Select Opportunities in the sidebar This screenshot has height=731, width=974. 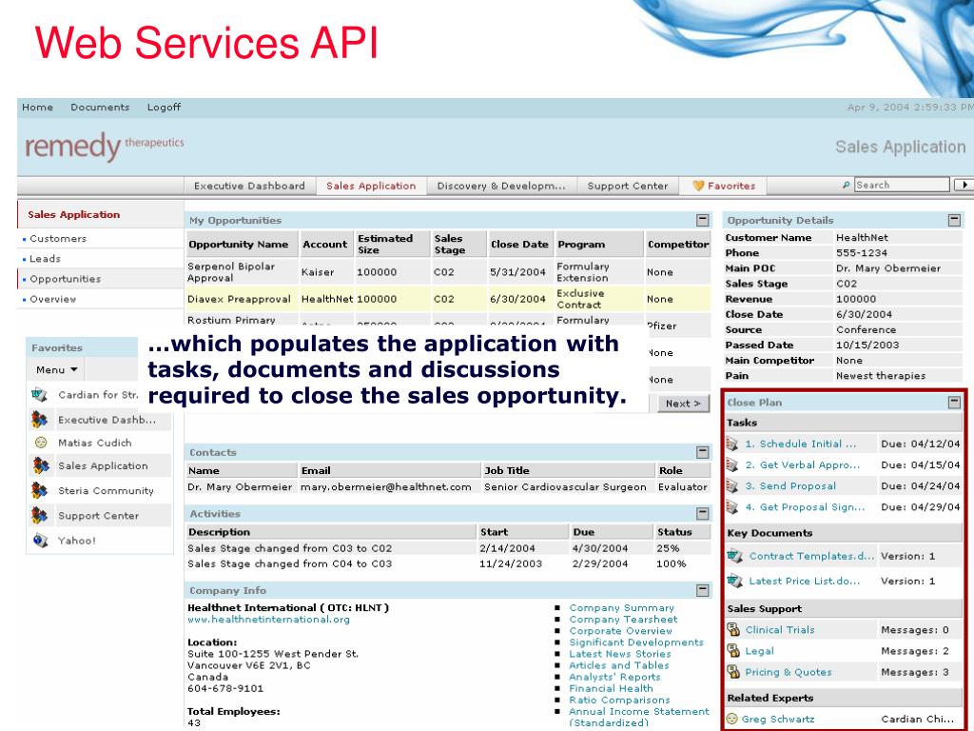[66, 279]
